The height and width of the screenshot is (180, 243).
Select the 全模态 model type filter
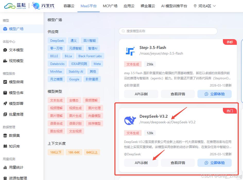[74, 100]
